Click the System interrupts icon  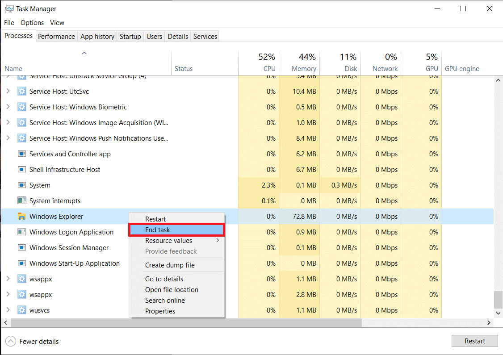(21, 201)
